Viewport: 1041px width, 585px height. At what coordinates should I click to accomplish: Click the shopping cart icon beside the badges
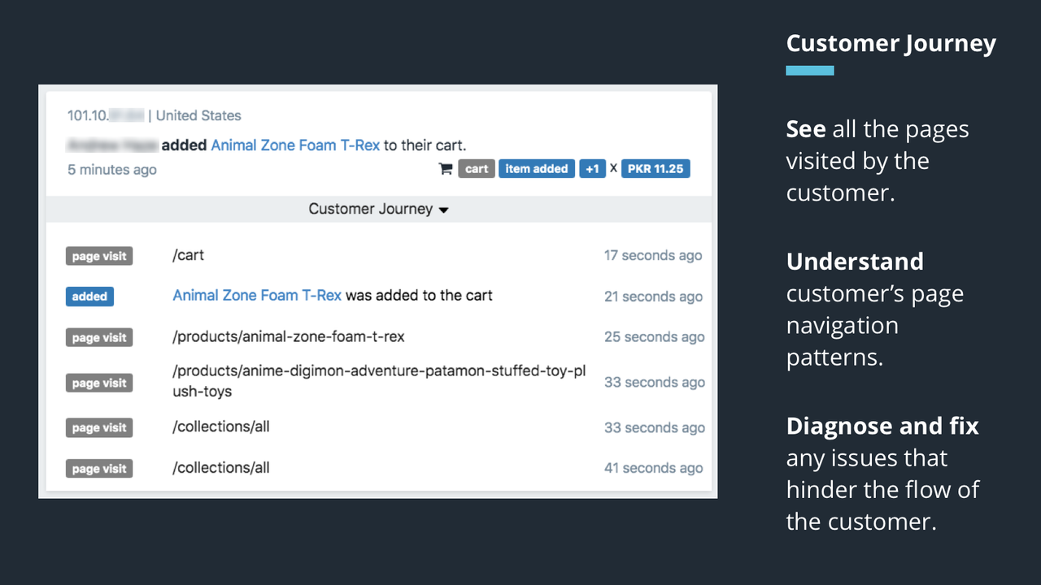pyautogui.click(x=444, y=168)
